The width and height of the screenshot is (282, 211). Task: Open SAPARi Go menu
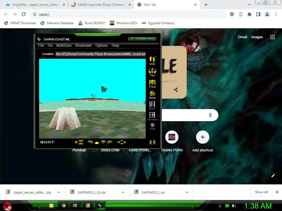click(x=50, y=45)
